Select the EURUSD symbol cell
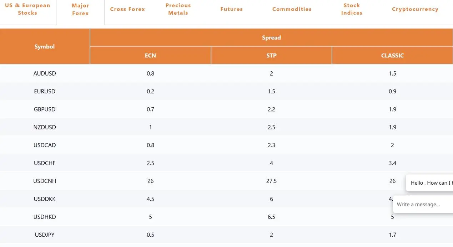The width and height of the screenshot is (453, 247). [x=45, y=91]
